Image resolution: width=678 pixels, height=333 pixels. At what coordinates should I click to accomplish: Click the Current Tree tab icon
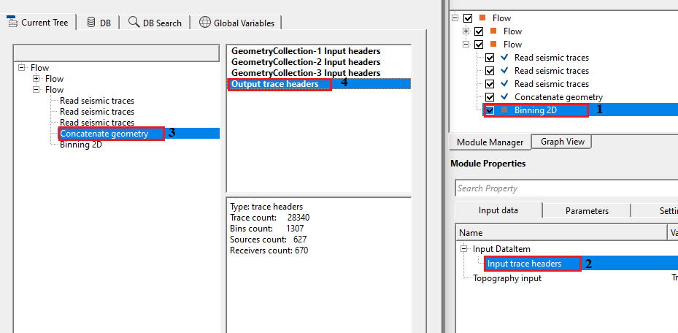[x=12, y=22]
